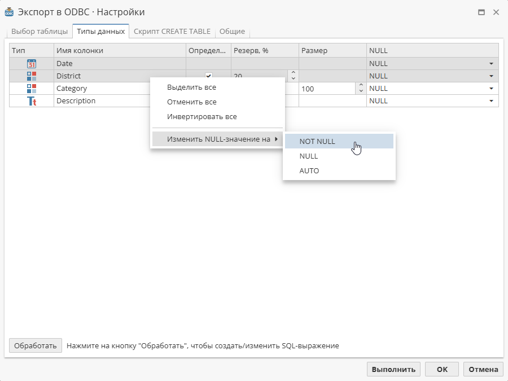
Task: Select NULL option in submenu
Action: click(339, 156)
